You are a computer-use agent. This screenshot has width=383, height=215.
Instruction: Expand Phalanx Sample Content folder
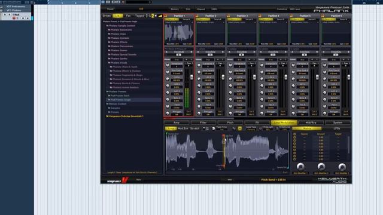click(121, 26)
